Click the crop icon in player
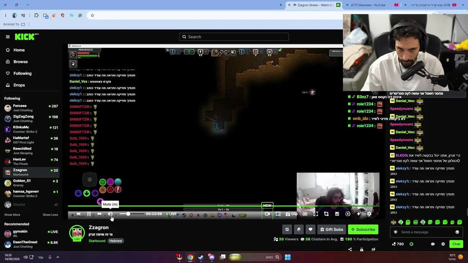 tap(326, 214)
